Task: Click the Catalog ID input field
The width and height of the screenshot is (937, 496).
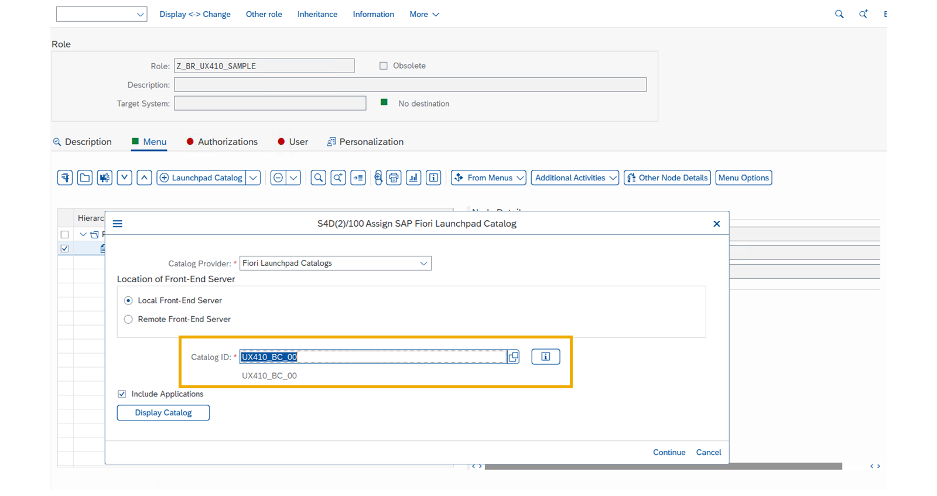Action: point(373,357)
